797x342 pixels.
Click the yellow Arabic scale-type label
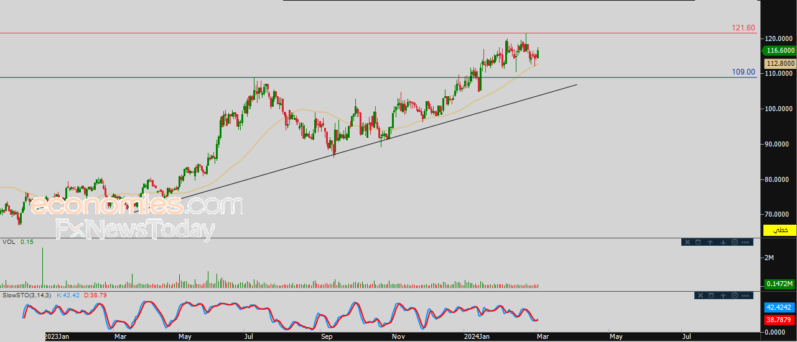point(780,230)
